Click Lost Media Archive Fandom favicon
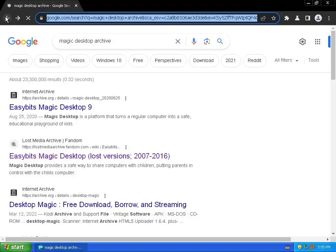 click(x=14, y=144)
